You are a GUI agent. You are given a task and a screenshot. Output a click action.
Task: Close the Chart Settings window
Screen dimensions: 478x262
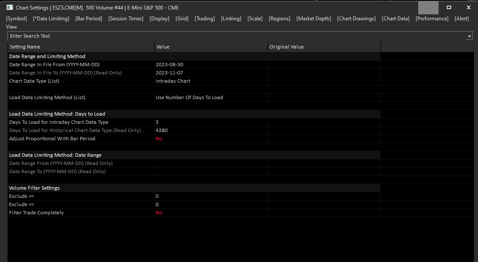click(x=468, y=8)
